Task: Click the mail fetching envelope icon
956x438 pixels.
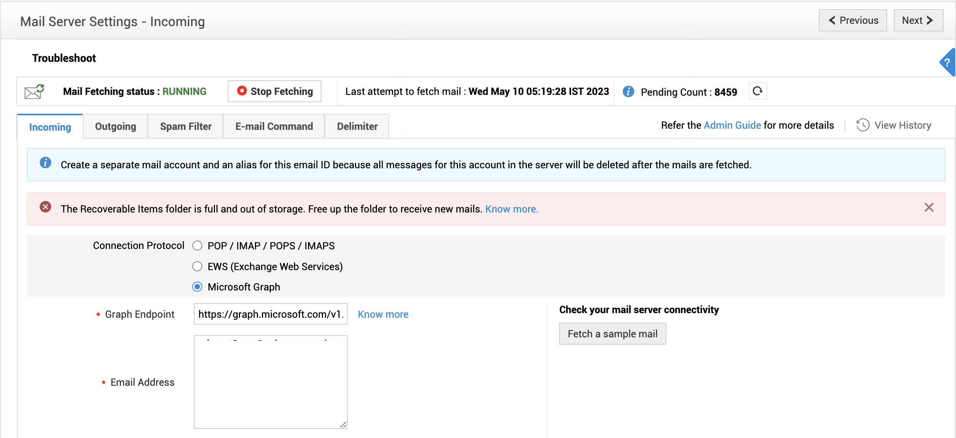Action: 34,92
